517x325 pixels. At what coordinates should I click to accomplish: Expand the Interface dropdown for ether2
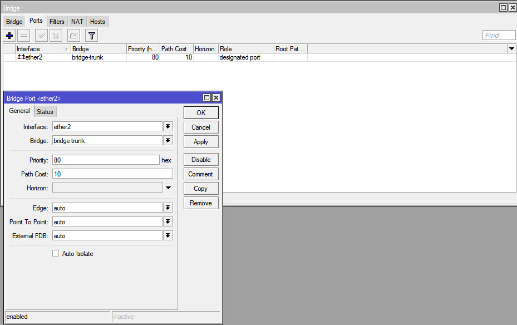click(168, 126)
